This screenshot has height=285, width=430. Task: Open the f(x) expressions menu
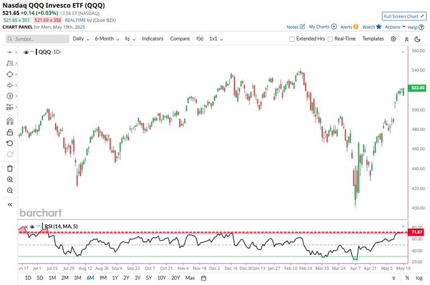pos(200,39)
